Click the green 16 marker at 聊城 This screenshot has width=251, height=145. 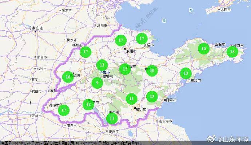point(68,77)
